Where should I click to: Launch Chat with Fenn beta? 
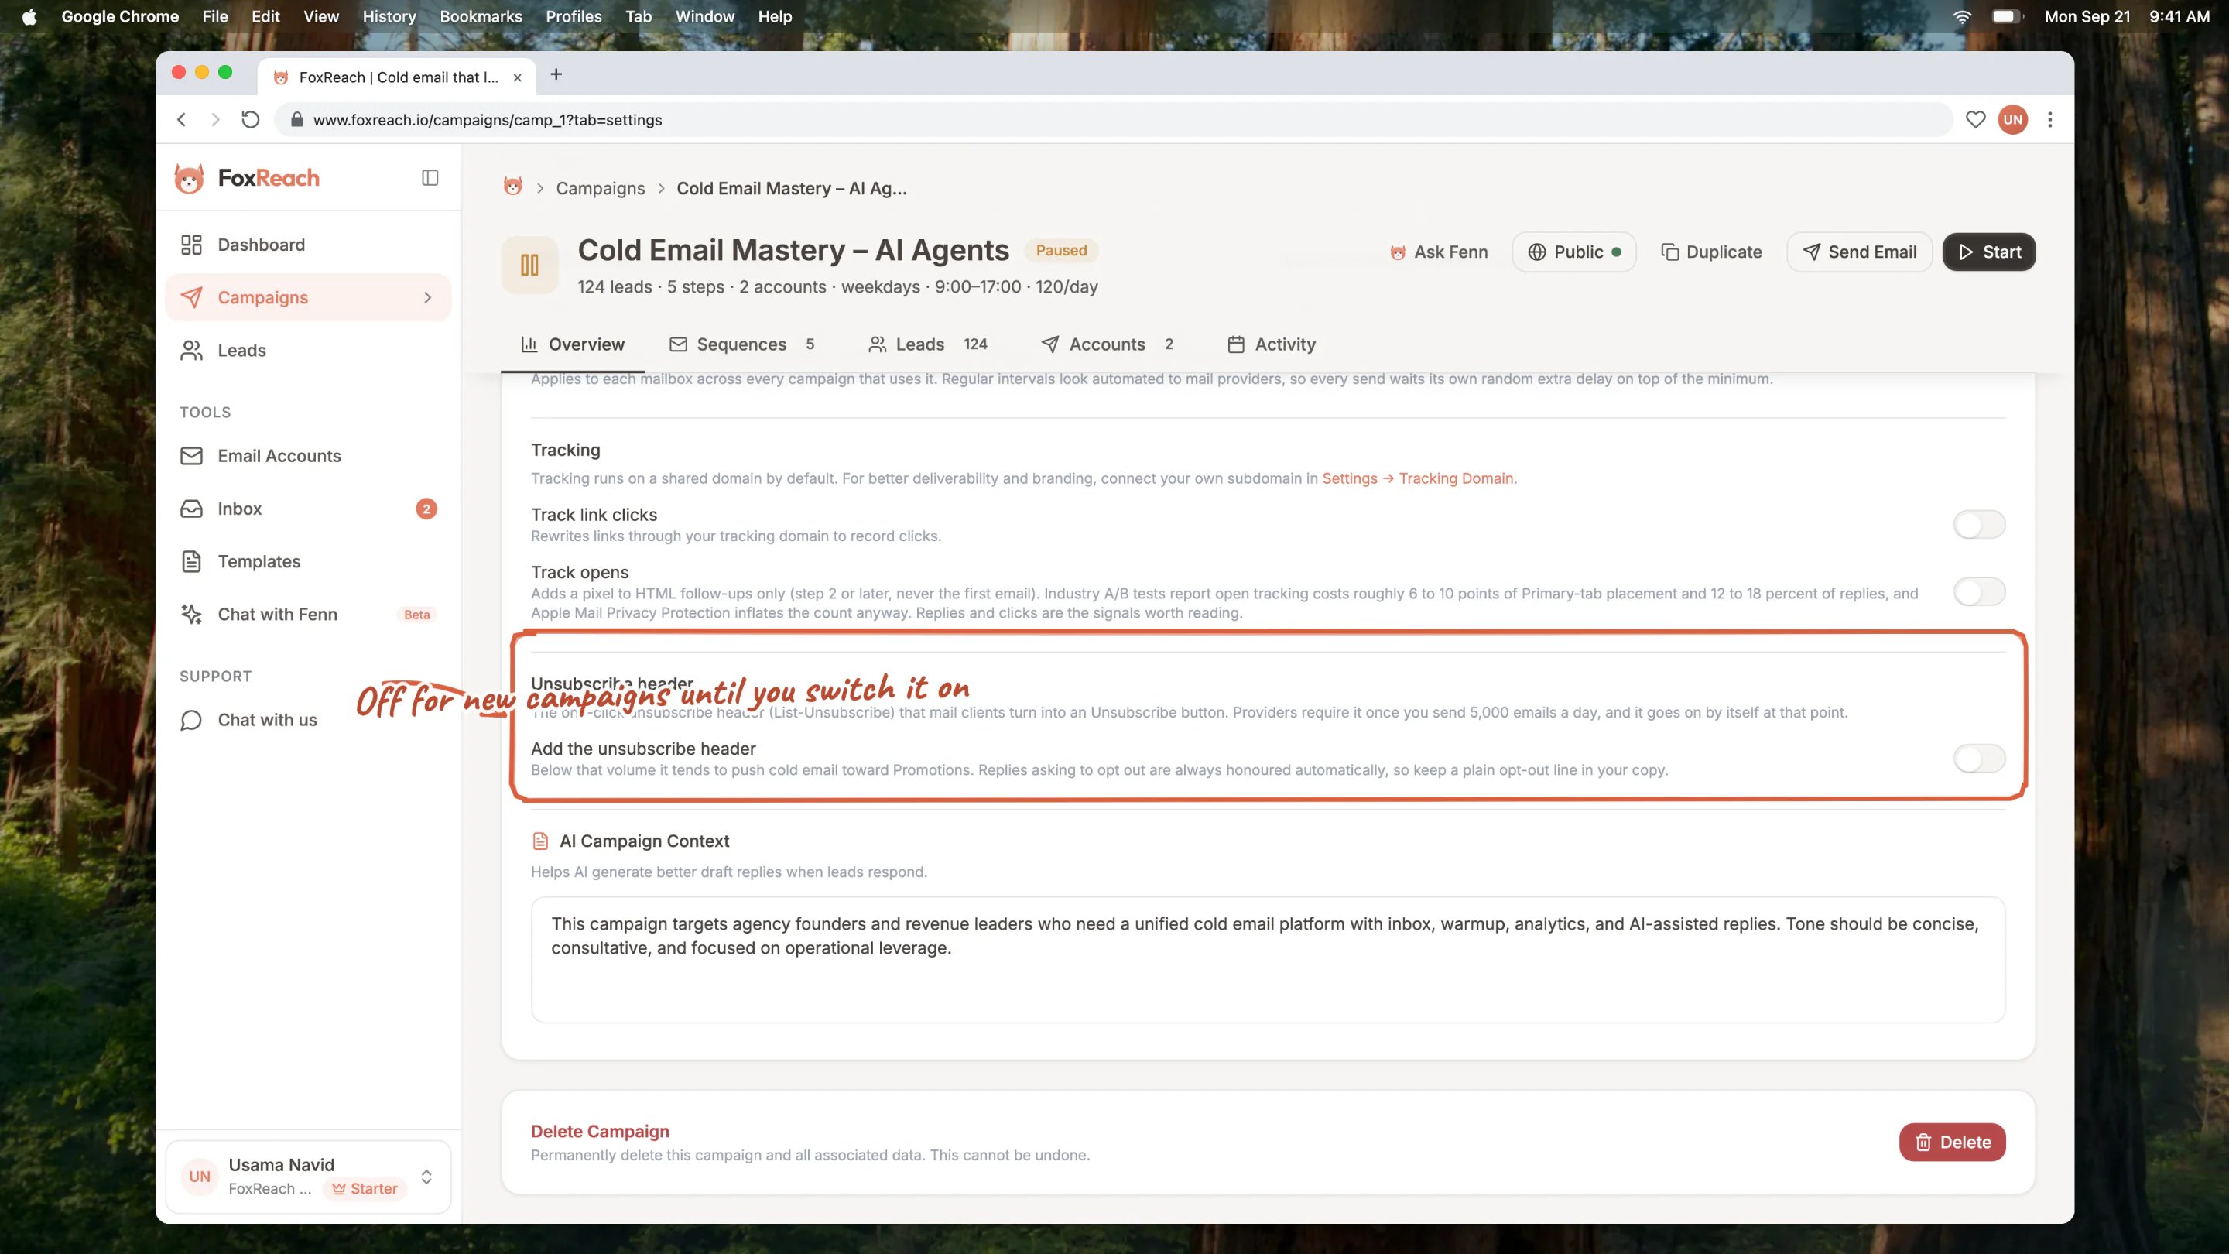[307, 615]
